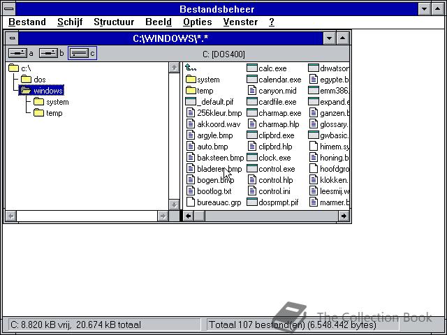Screen dimensions: 447x335
Task: Select the system subfolder in the tree
Action: tap(51, 102)
